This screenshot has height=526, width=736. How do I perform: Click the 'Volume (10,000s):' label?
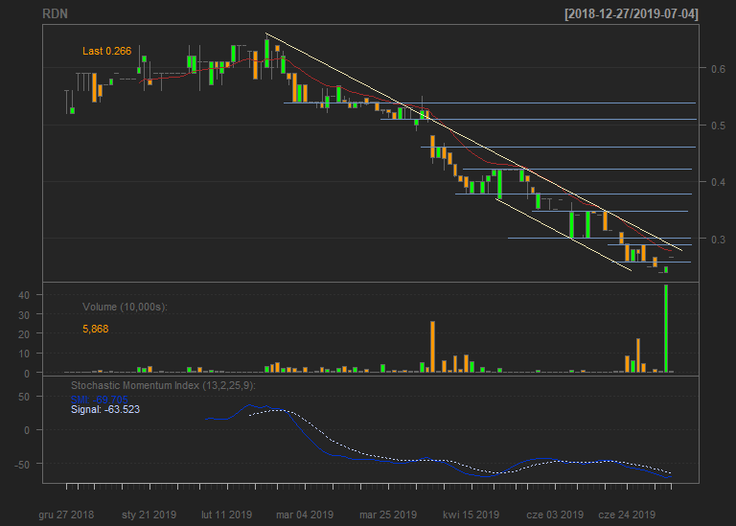click(125, 307)
